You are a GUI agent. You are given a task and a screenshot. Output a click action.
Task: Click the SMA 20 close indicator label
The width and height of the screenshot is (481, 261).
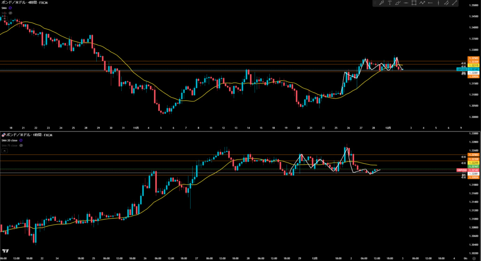[x=10, y=140]
